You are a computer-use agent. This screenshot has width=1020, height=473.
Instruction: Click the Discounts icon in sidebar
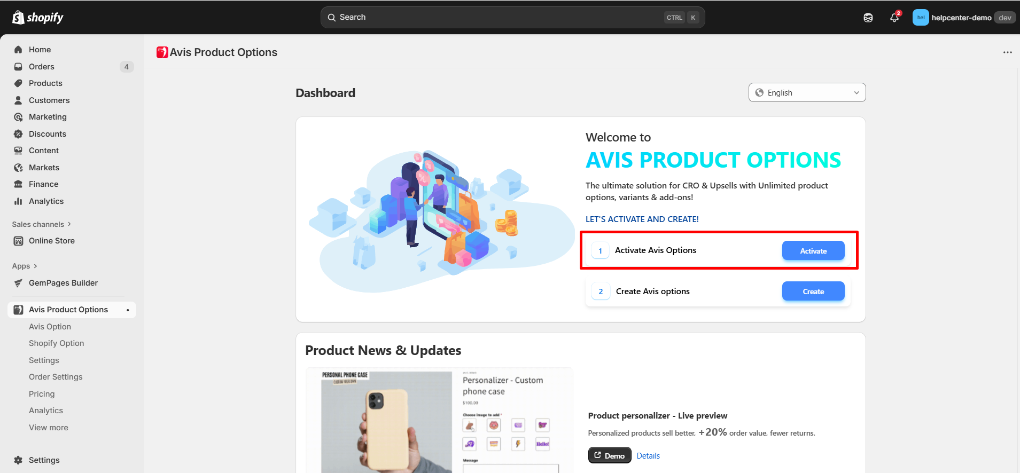18,134
